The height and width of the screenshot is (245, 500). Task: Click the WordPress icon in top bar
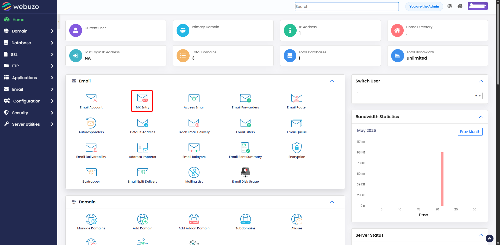[450, 6]
